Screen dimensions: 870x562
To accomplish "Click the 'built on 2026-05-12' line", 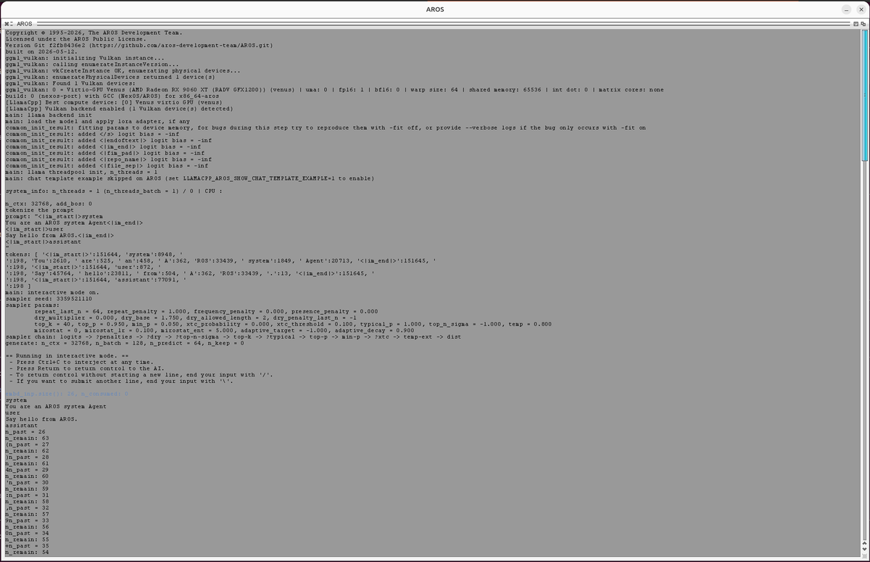I will coord(40,51).
